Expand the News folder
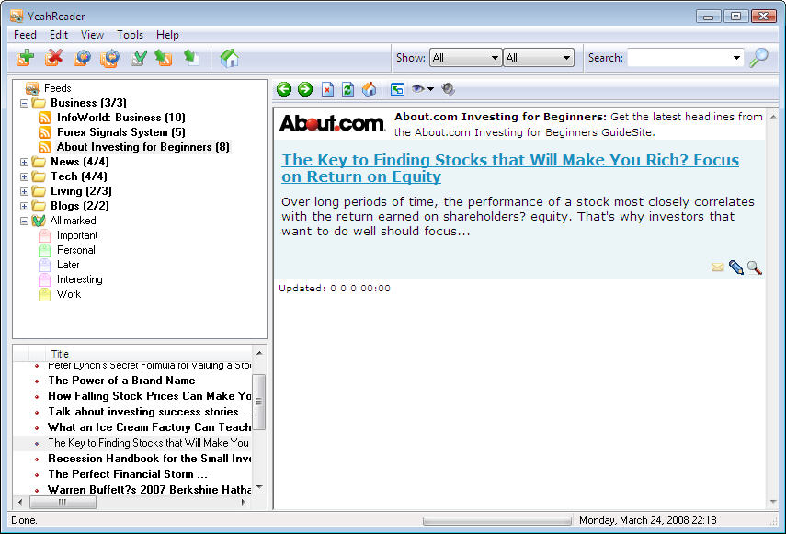 pos(24,162)
